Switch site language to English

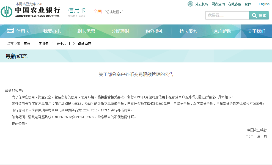[x=264, y=4]
